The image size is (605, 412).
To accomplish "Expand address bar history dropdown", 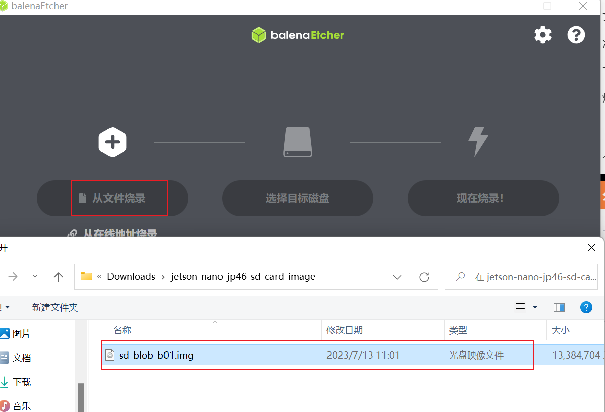I will [397, 277].
